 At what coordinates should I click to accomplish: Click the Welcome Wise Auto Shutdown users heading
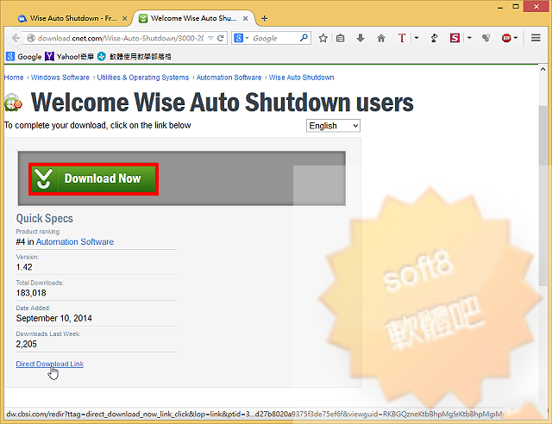pos(223,103)
